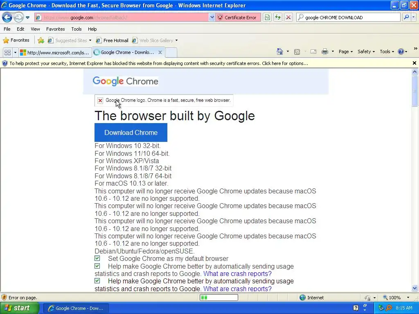Go to the Home page icon
This screenshot has width=419, height=314.
[x=280, y=52]
